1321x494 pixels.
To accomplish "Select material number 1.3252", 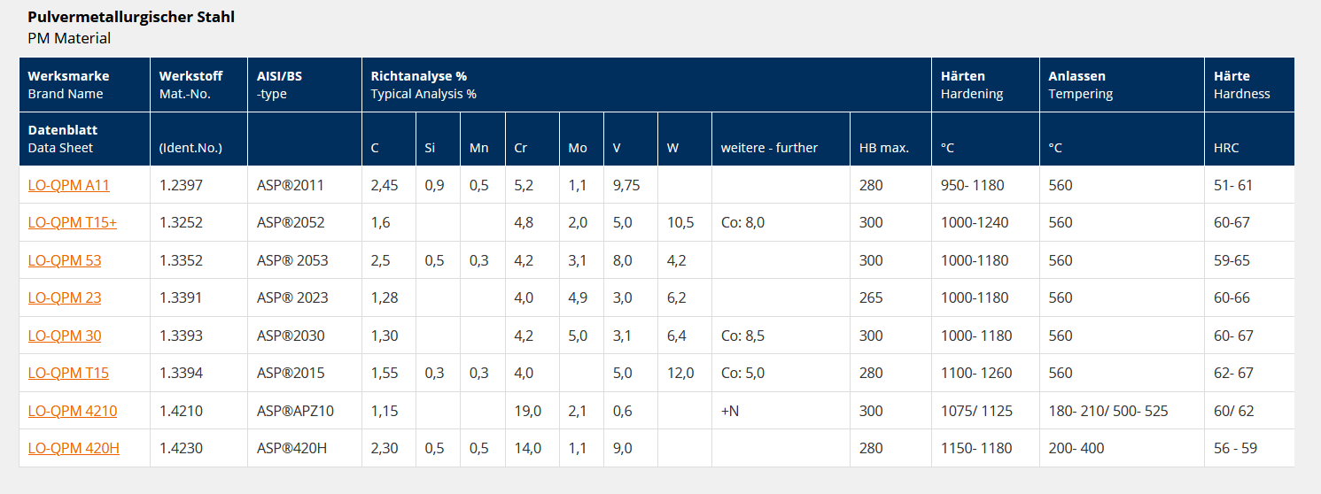I will [181, 222].
